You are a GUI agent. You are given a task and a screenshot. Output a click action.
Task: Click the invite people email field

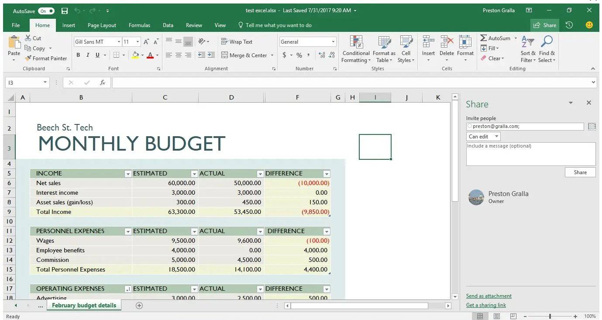coord(524,126)
